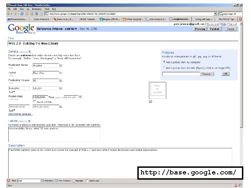Click Add another attribute link

click(x=20, y=114)
